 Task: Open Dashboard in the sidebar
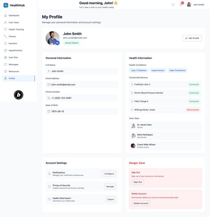pyautogui.click(x=19, y=16)
